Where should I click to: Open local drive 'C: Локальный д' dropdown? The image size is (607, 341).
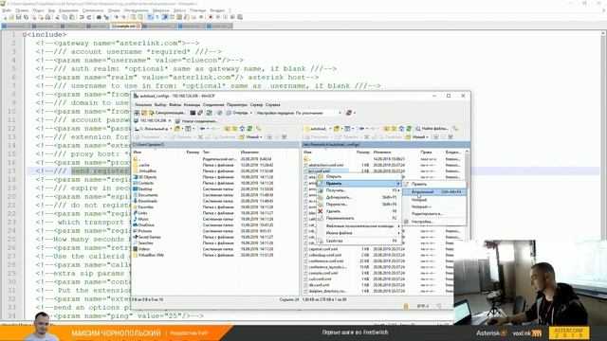[153, 129]
